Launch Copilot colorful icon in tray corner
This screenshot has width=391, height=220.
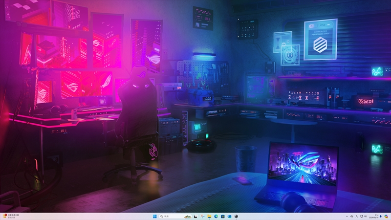386,216
